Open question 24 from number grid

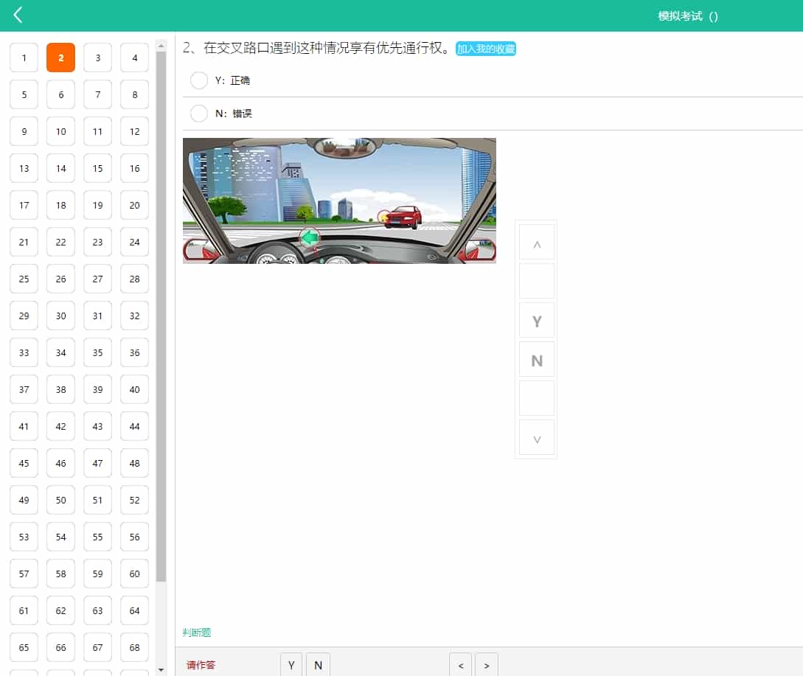point(134,242)
